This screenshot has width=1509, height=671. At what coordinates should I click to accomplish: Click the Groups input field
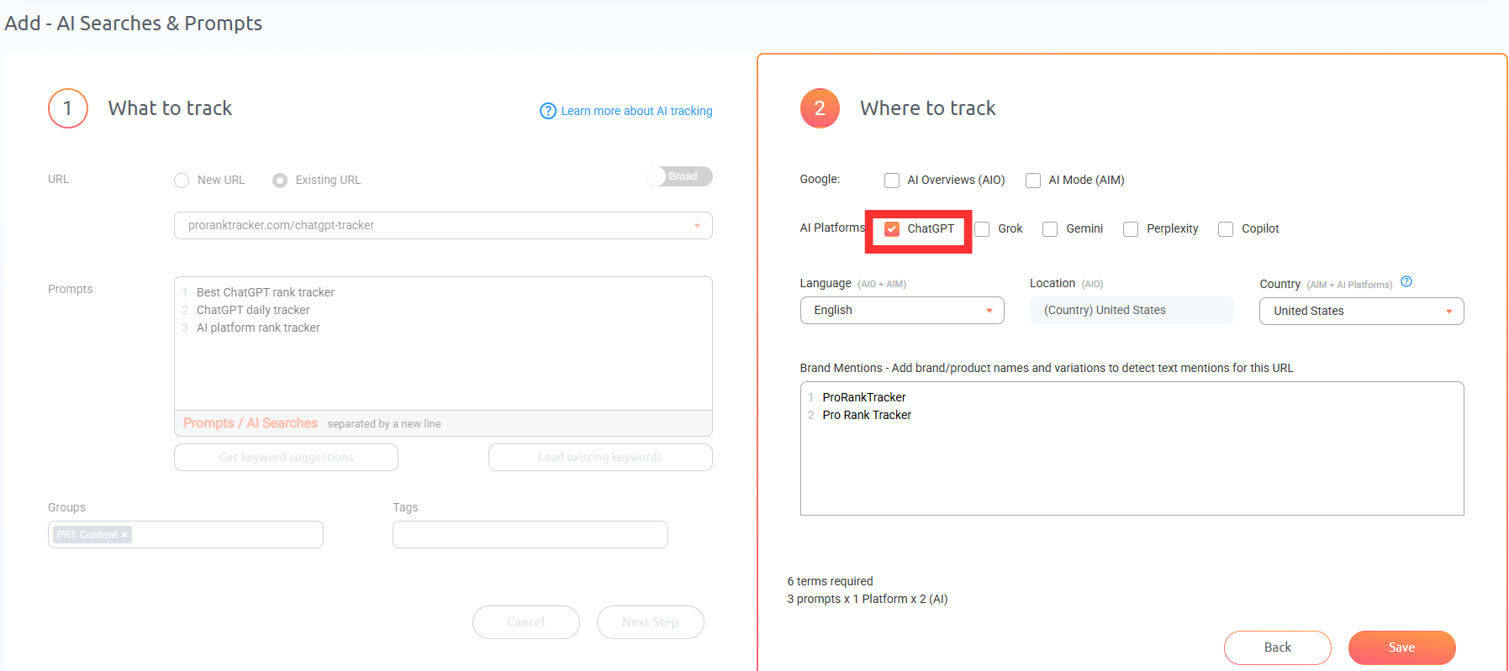click(186, 535)
